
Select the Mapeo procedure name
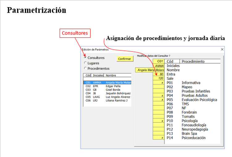tap(187, 87)
